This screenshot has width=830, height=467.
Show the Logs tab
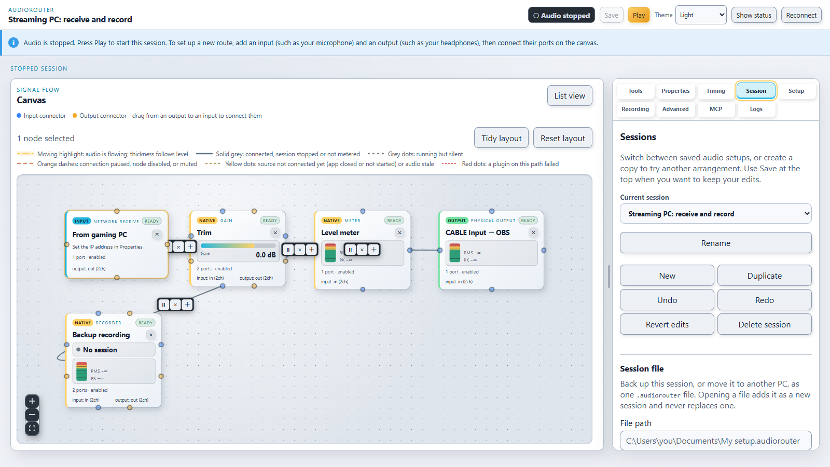click(x=756, y=109)
